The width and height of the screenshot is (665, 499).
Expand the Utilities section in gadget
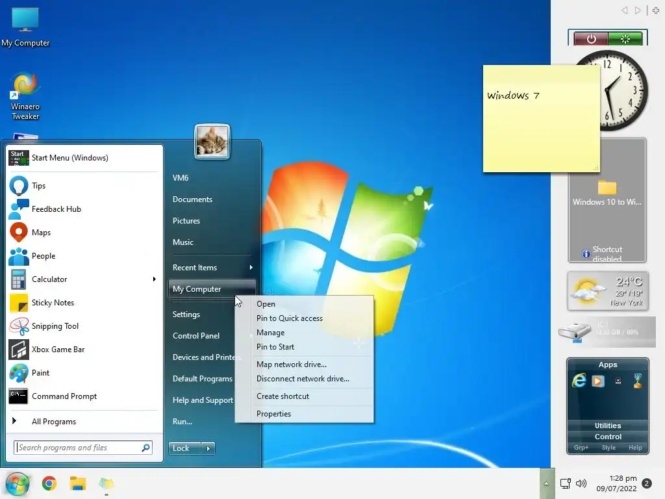tap(608, 426)
